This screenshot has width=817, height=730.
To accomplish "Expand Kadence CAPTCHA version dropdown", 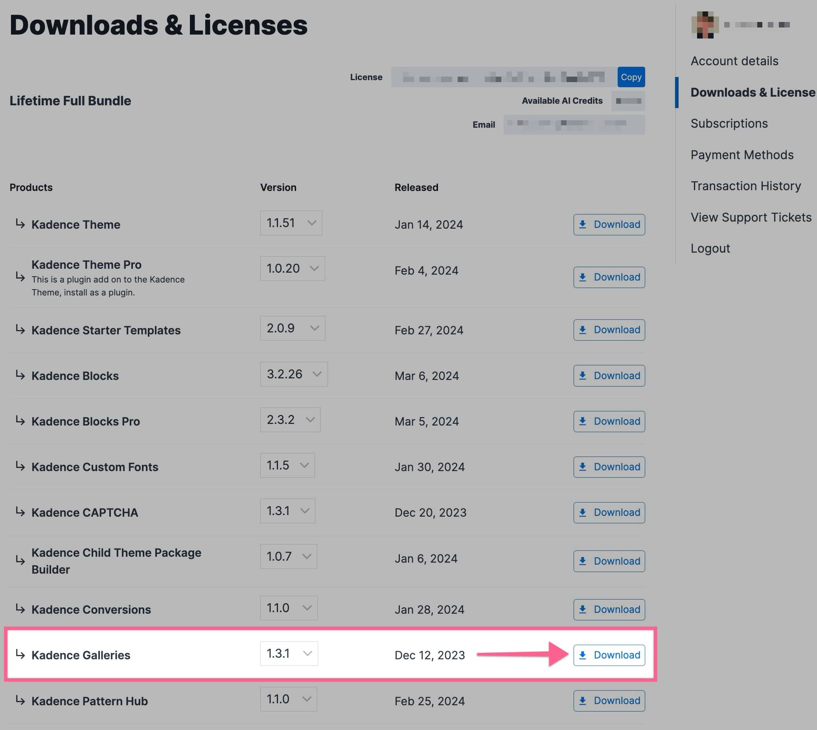I will click(x=288, y=511).
